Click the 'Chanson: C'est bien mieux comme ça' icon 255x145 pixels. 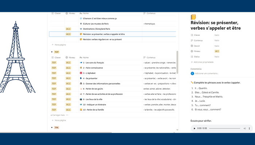click(x=81, y=18)
